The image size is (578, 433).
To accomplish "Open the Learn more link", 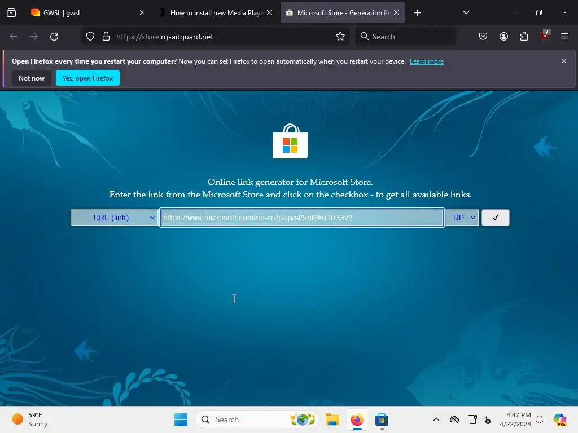I will pos(427,61).
